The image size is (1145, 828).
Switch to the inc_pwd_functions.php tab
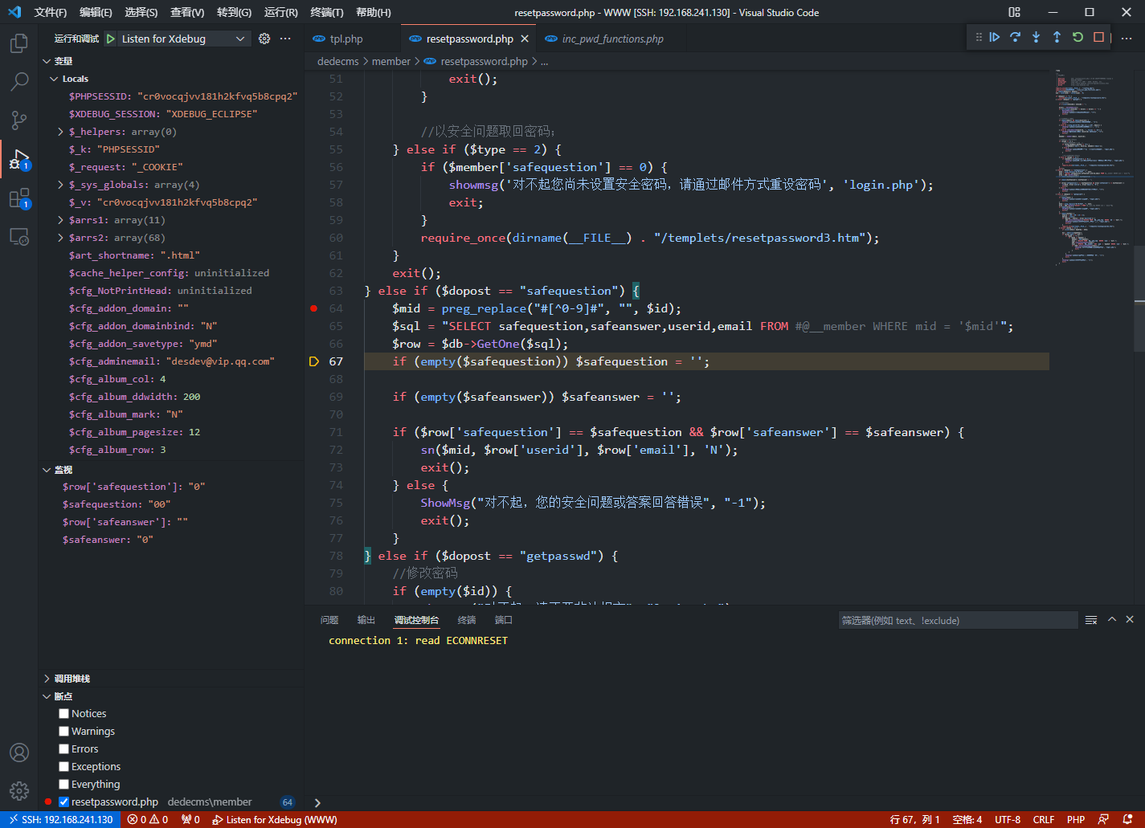click(612, 39)
